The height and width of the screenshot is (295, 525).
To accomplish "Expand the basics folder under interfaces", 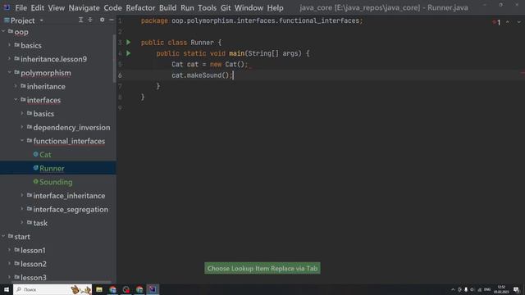I will tap(22, 114).
